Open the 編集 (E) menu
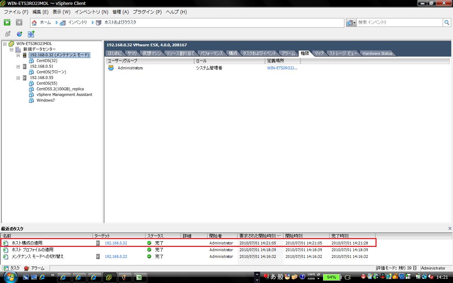Viewport: 453px width, 283px height. (40, 12)
